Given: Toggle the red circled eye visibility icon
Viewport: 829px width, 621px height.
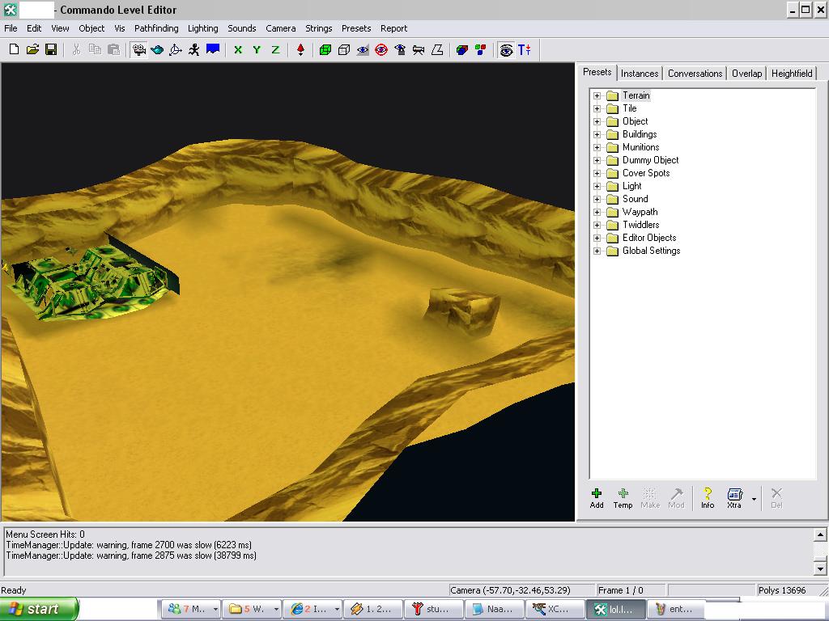Looking at the screenshot, I should 381,49.
